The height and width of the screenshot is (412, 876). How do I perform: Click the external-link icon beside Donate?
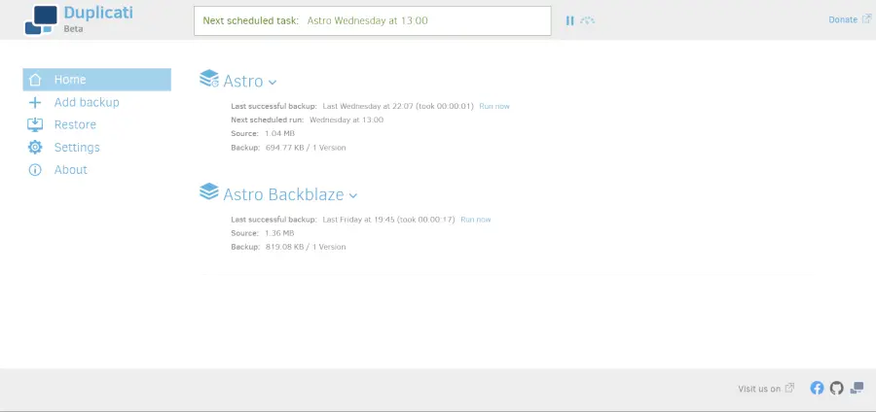[866, 19]
